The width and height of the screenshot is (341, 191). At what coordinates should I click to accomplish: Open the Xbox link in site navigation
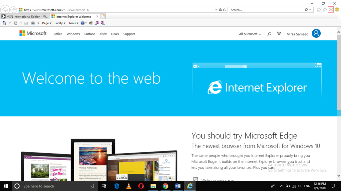click(103, 34)
